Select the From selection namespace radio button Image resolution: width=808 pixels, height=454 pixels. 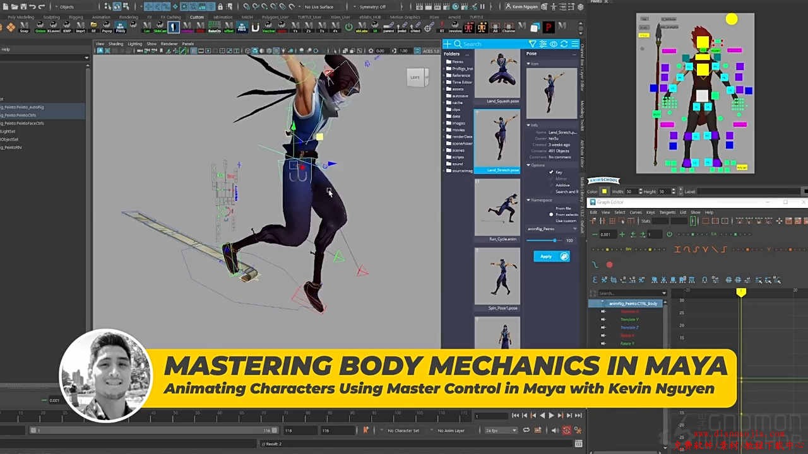click(x=551, y=214)
